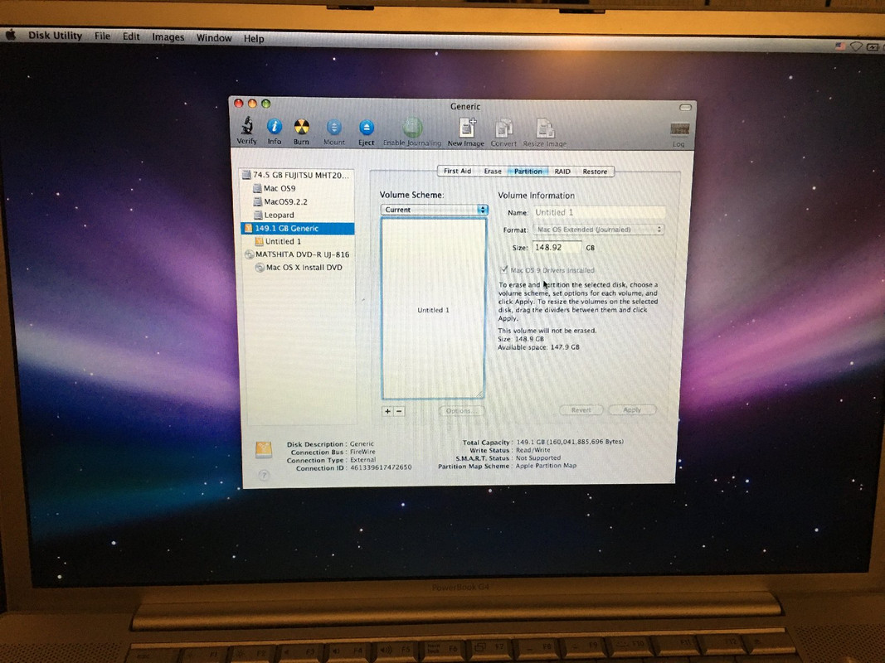885x663 pixels.
Task: Select the MacOS9.2.2 volume
Action: point(280,201)
